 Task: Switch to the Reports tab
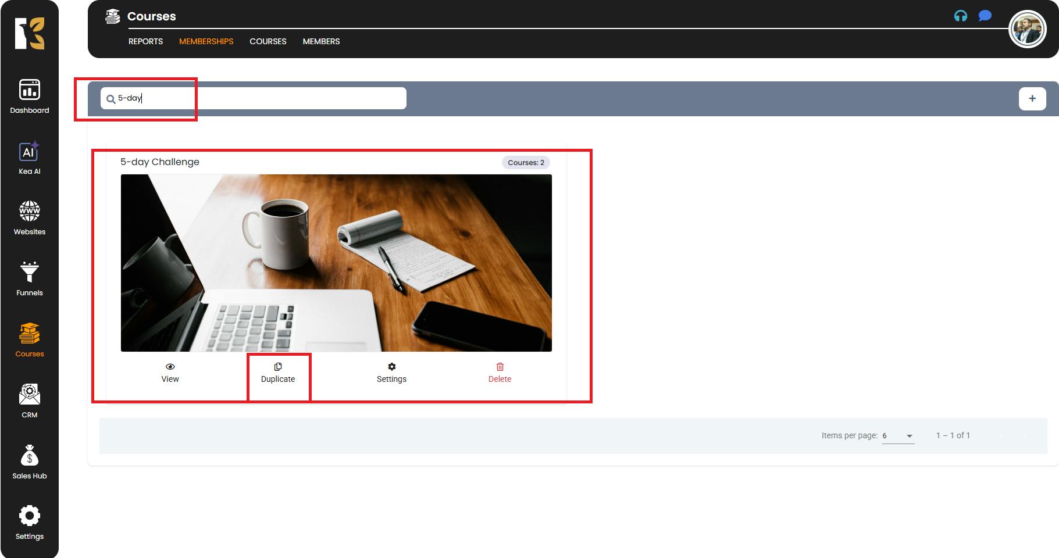(x=145, y=41)
